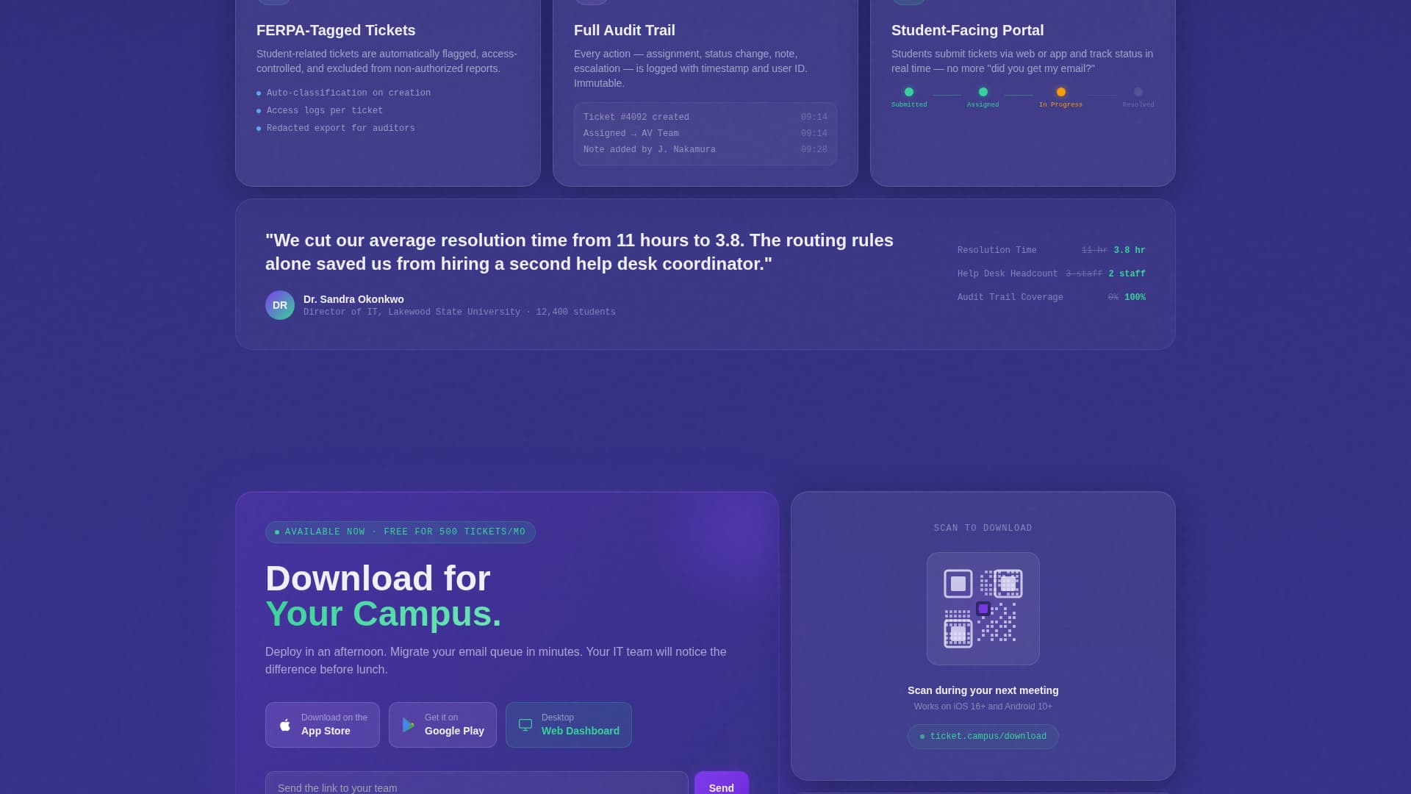Click the greyed Resolved status dot

point(1138,92)
